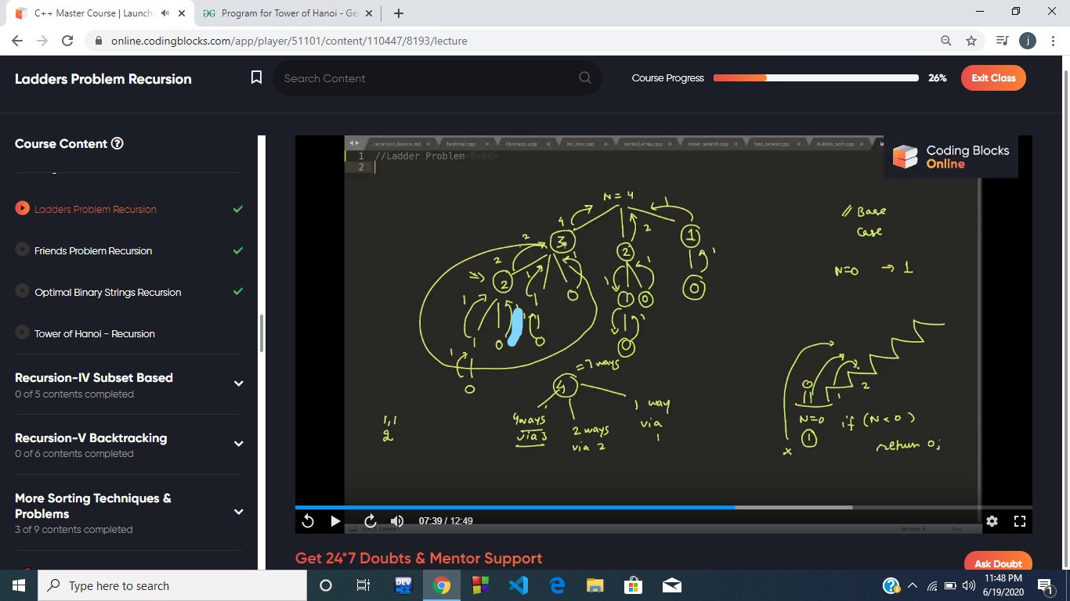
Task: Click the help icon next to Course Content
Action: point(117,144)
